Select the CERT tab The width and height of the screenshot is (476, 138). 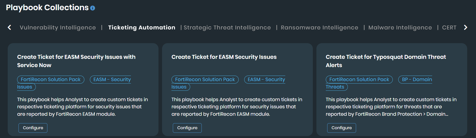pyautogui.click(x=449, y=27)
